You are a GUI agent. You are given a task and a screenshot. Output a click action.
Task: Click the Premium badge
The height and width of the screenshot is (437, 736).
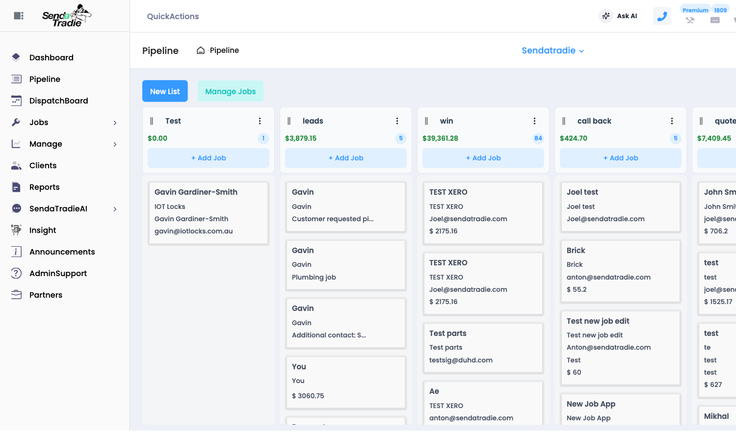[x=695, y=10]
